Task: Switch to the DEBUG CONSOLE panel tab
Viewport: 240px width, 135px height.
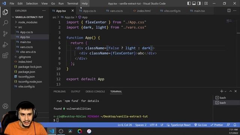Action: click(x=95, y=91)
